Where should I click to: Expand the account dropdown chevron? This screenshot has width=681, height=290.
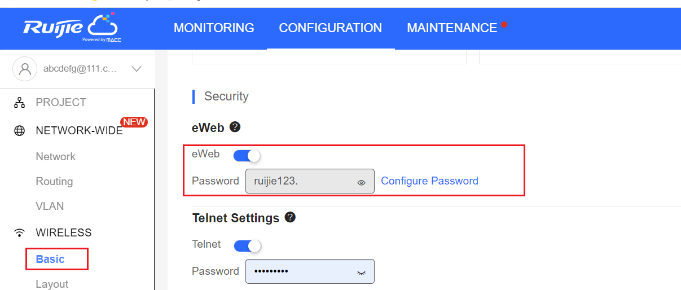136,69
